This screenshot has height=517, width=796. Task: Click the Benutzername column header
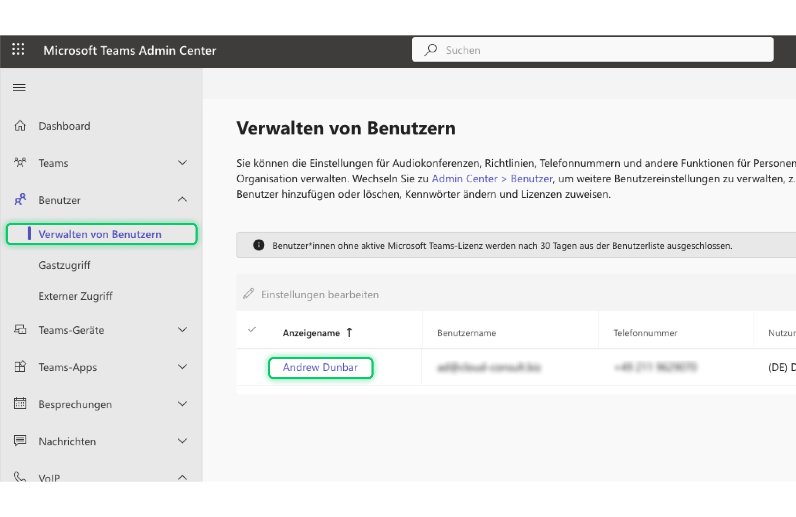pyautogui.click(x=466, y=333)
